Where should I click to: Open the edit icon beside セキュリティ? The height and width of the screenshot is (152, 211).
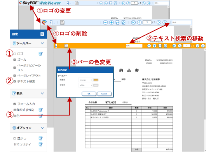(40, 144)
